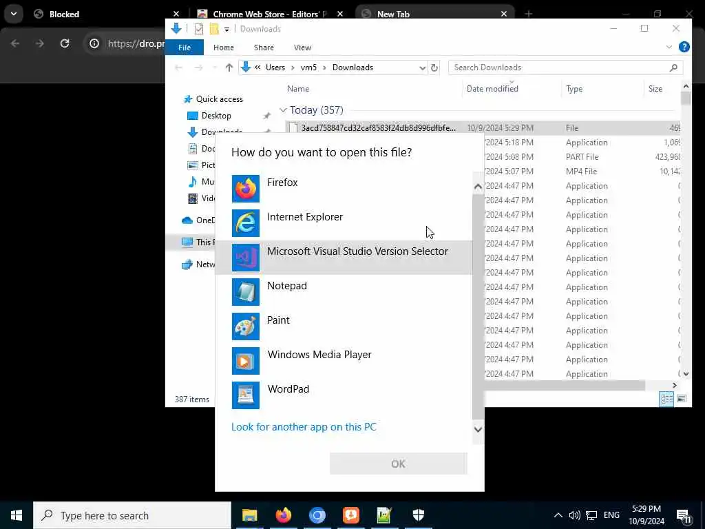Click the Type here to search box
This screenshot has width=705, height=529.
click(x=132, y=515)
